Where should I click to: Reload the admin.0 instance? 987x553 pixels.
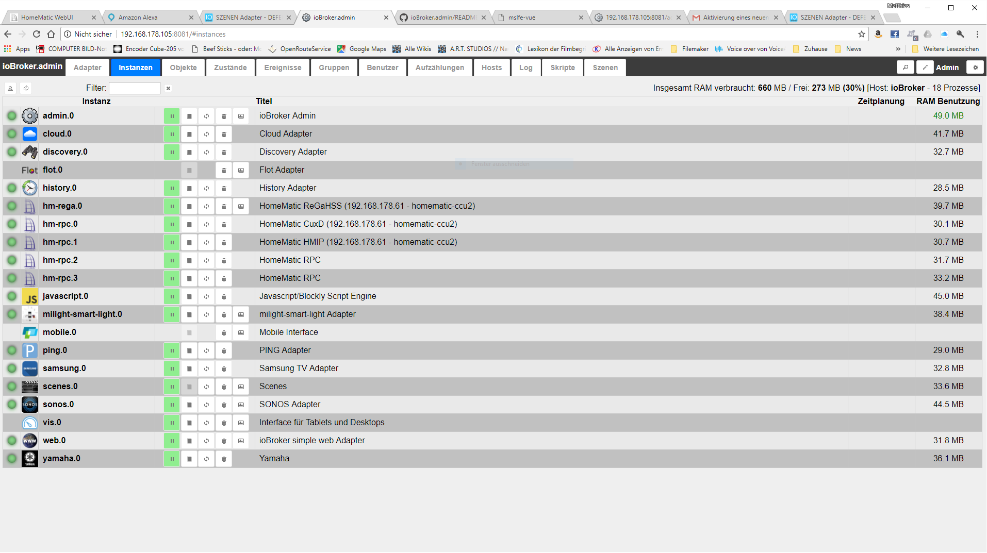[x=206, y=116]
